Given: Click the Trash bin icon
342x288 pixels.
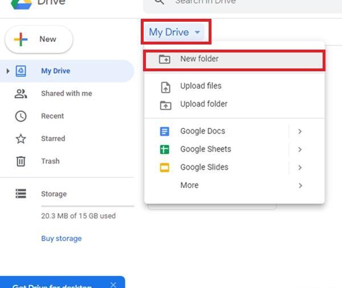Looking at the screenshot, I should tap(21, 161).
